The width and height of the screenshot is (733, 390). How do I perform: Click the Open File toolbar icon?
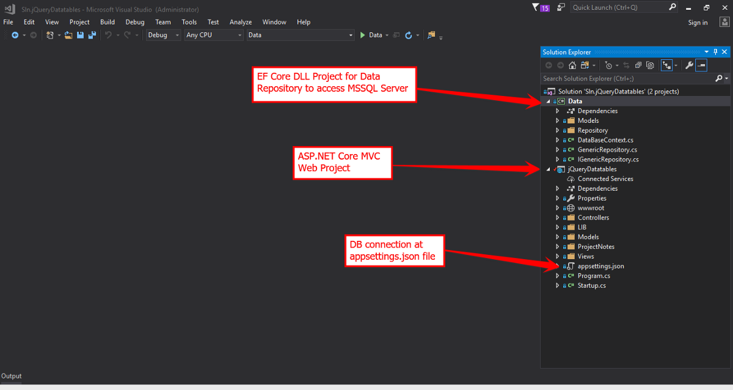point(68,35)
